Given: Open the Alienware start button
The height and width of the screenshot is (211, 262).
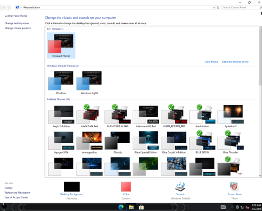Looking at the screenshot, I should tap(4, 207).
